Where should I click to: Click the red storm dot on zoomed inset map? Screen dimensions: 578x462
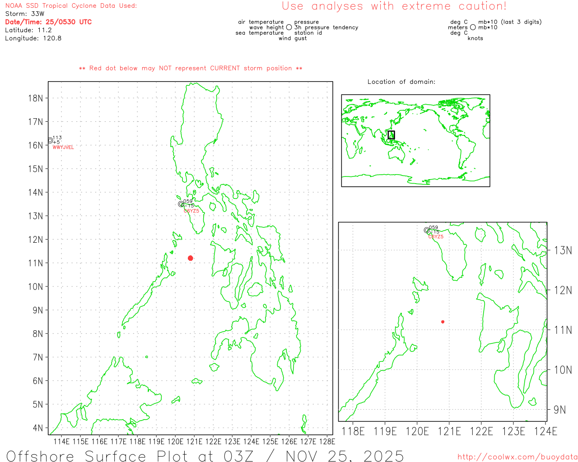(x=443, y=322)
